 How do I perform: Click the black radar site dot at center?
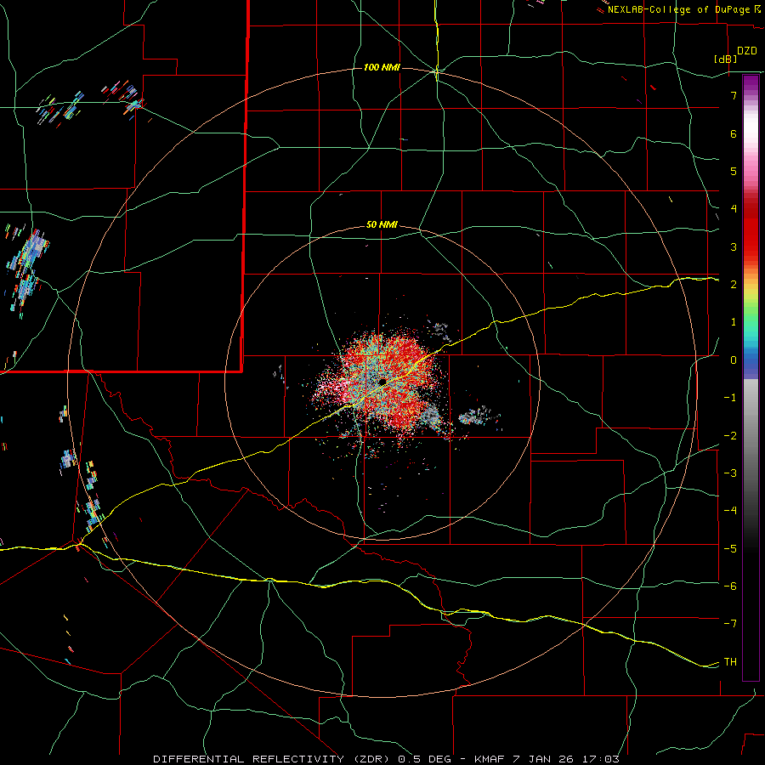[382, 381]
